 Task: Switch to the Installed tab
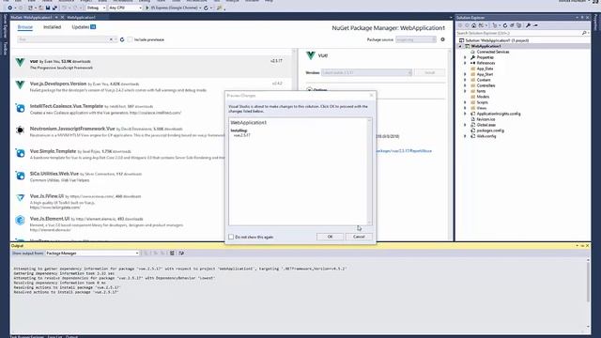click(x=53, y=27)
